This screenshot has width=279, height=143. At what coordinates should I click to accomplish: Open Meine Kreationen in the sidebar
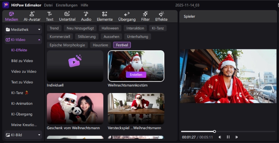(24, 125)
